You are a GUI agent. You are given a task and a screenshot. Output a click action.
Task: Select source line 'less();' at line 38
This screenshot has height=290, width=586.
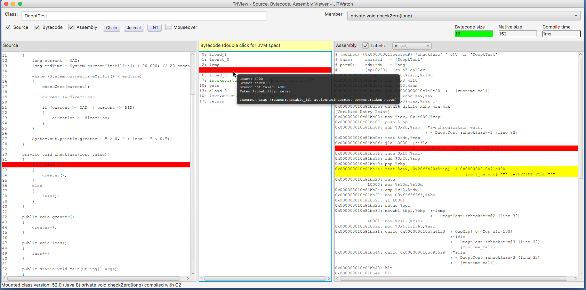pos(51,196)
